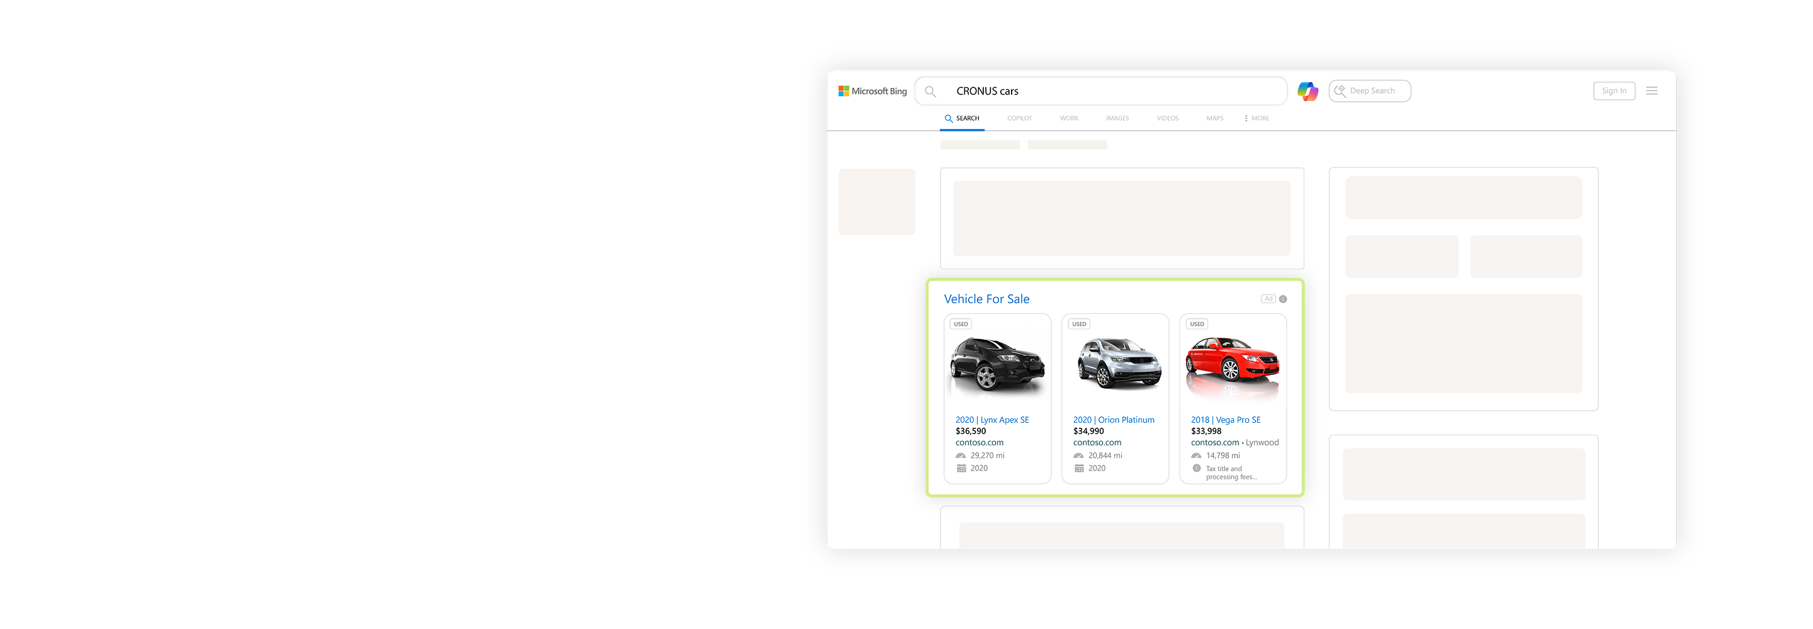Image resolution: width=1813 pixels, height=629 pixels.
Task: Click the Ad badge label
Action: point(1268,299)
